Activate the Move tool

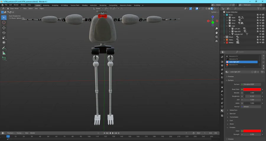pyautogui.click(x=4, y=28)
